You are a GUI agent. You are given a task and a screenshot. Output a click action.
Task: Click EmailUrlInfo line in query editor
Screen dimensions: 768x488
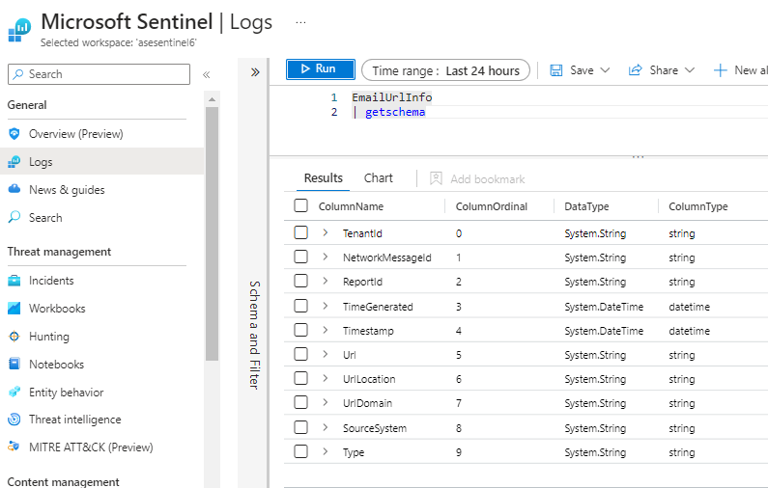click(x=392, y=97)
